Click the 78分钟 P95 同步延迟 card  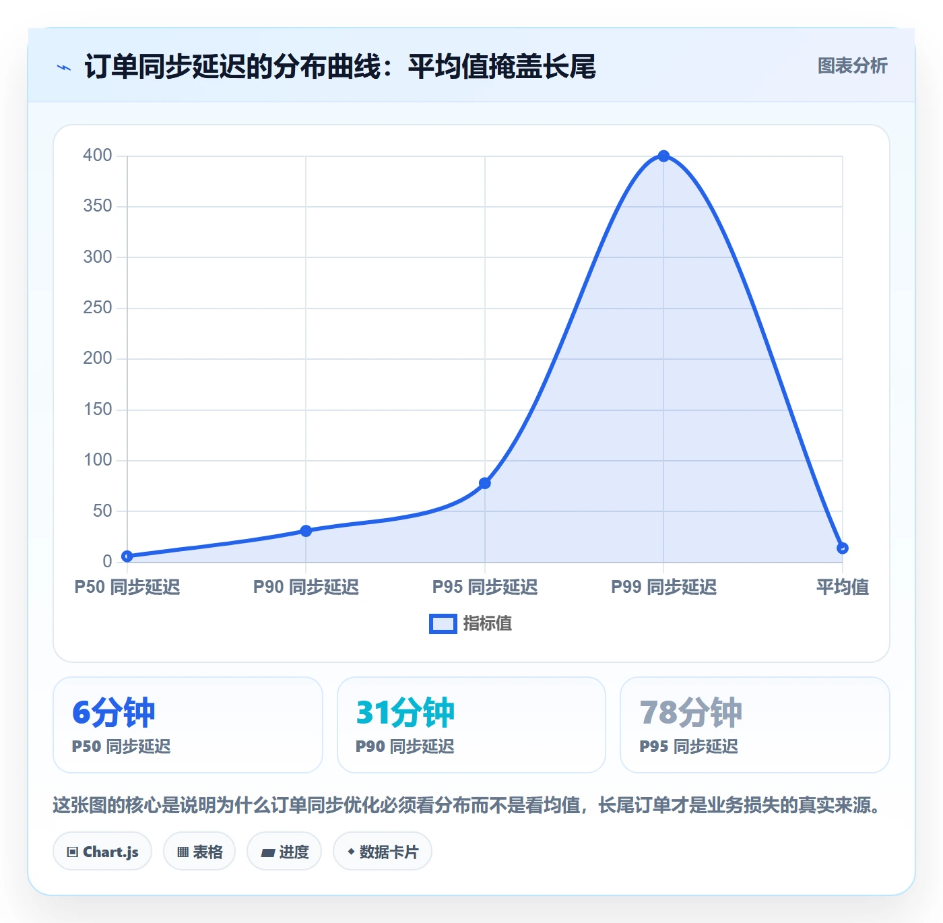(755, 725)
